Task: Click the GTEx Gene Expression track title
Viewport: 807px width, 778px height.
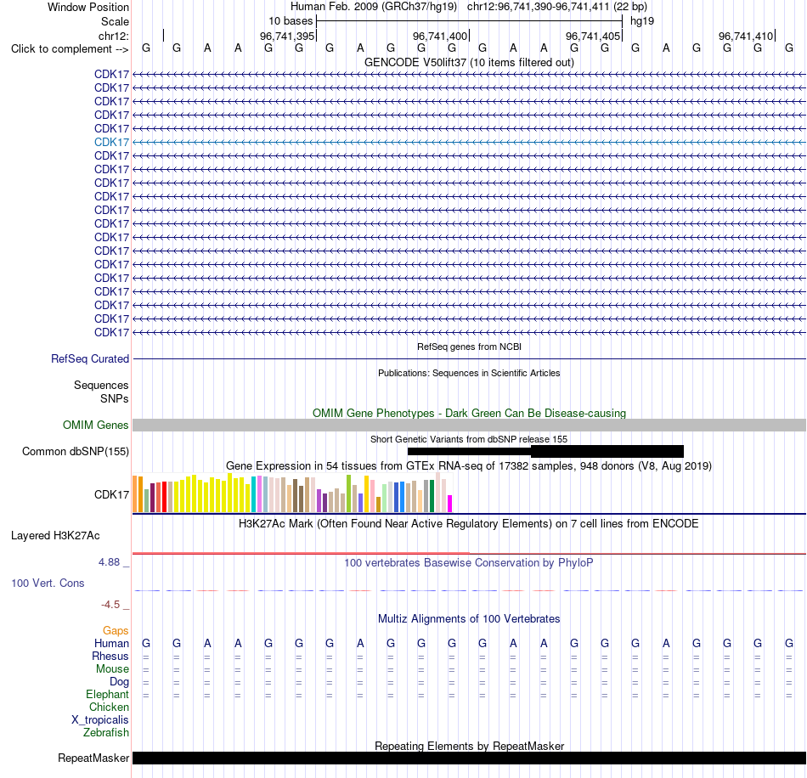Action: point(469,465)
